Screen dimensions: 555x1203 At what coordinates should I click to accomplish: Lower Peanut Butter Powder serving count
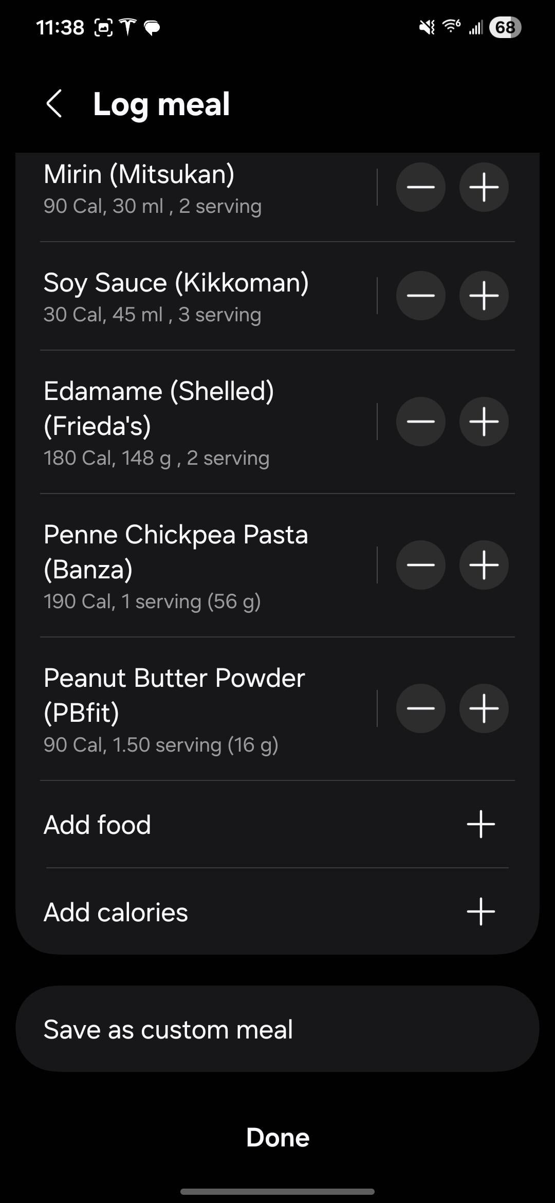pyautogui.click(x=420, y=708)
